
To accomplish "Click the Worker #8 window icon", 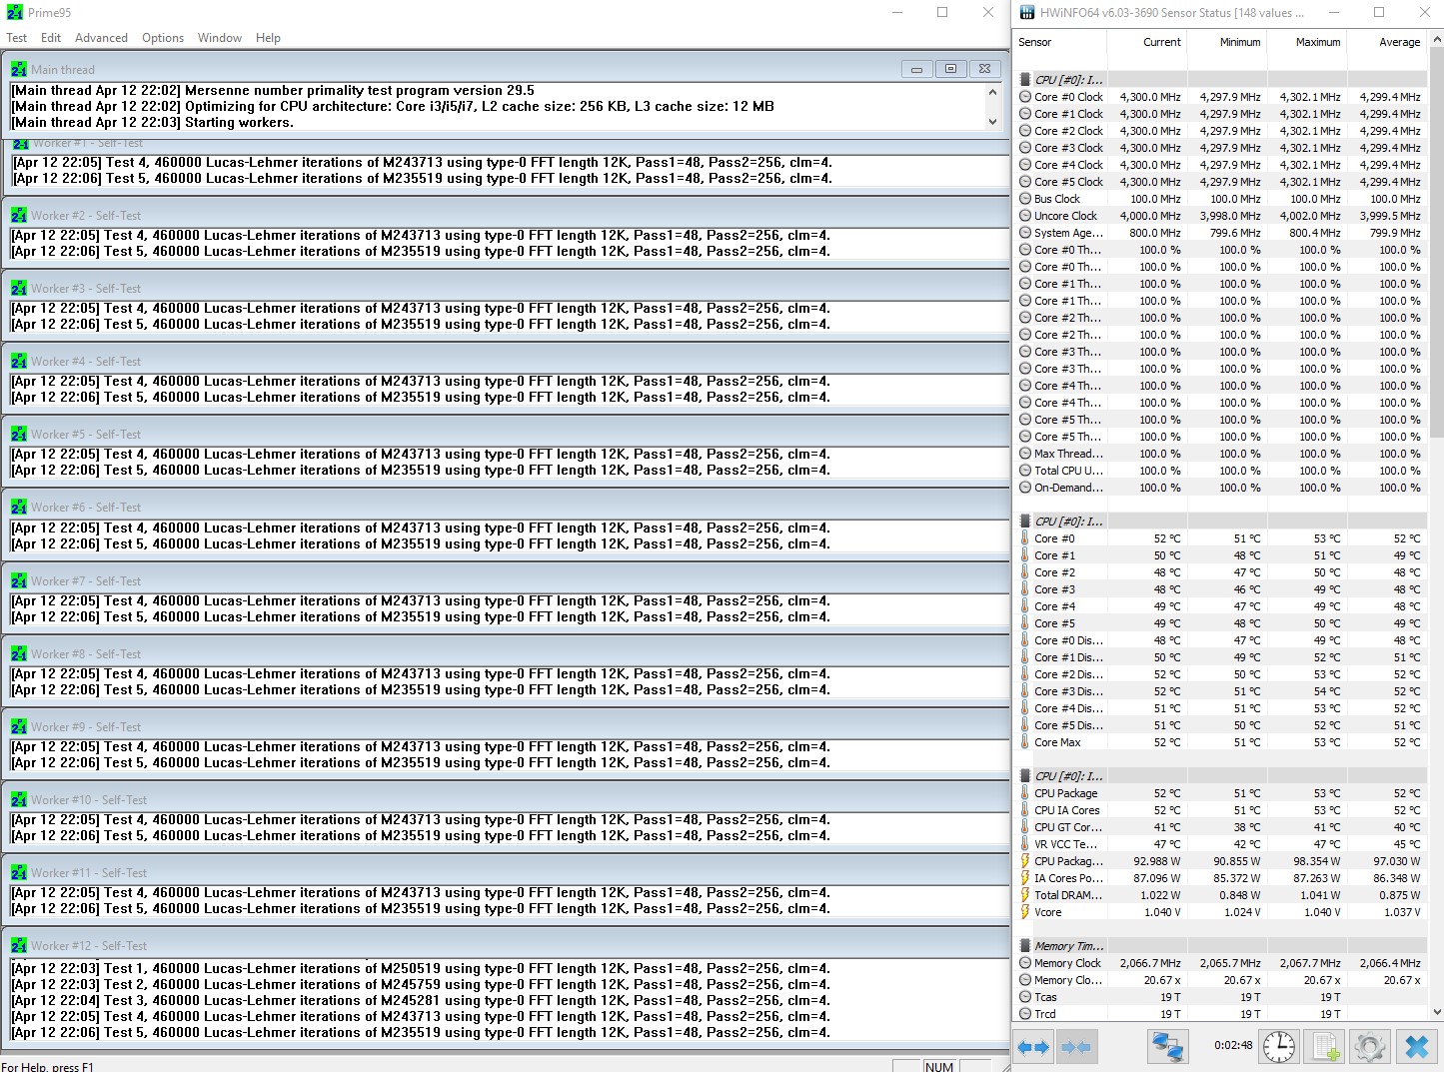I will tap(19, 653).
